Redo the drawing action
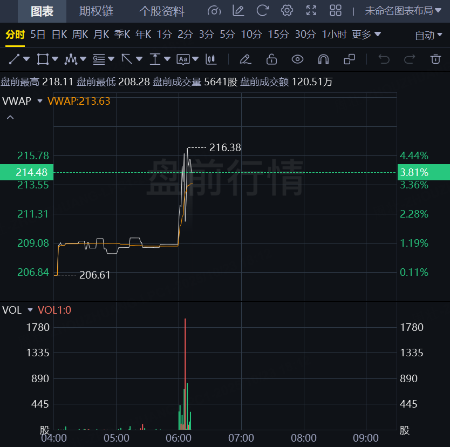The image size is (450, 447). (410, 59)
